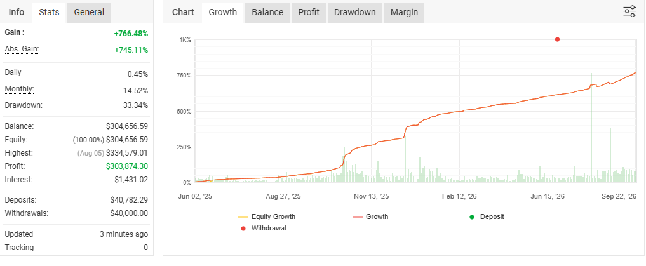Screen dimensions: 646x266
Task: Click the 1K% y-axis label
Action: (x=185, y=40)
